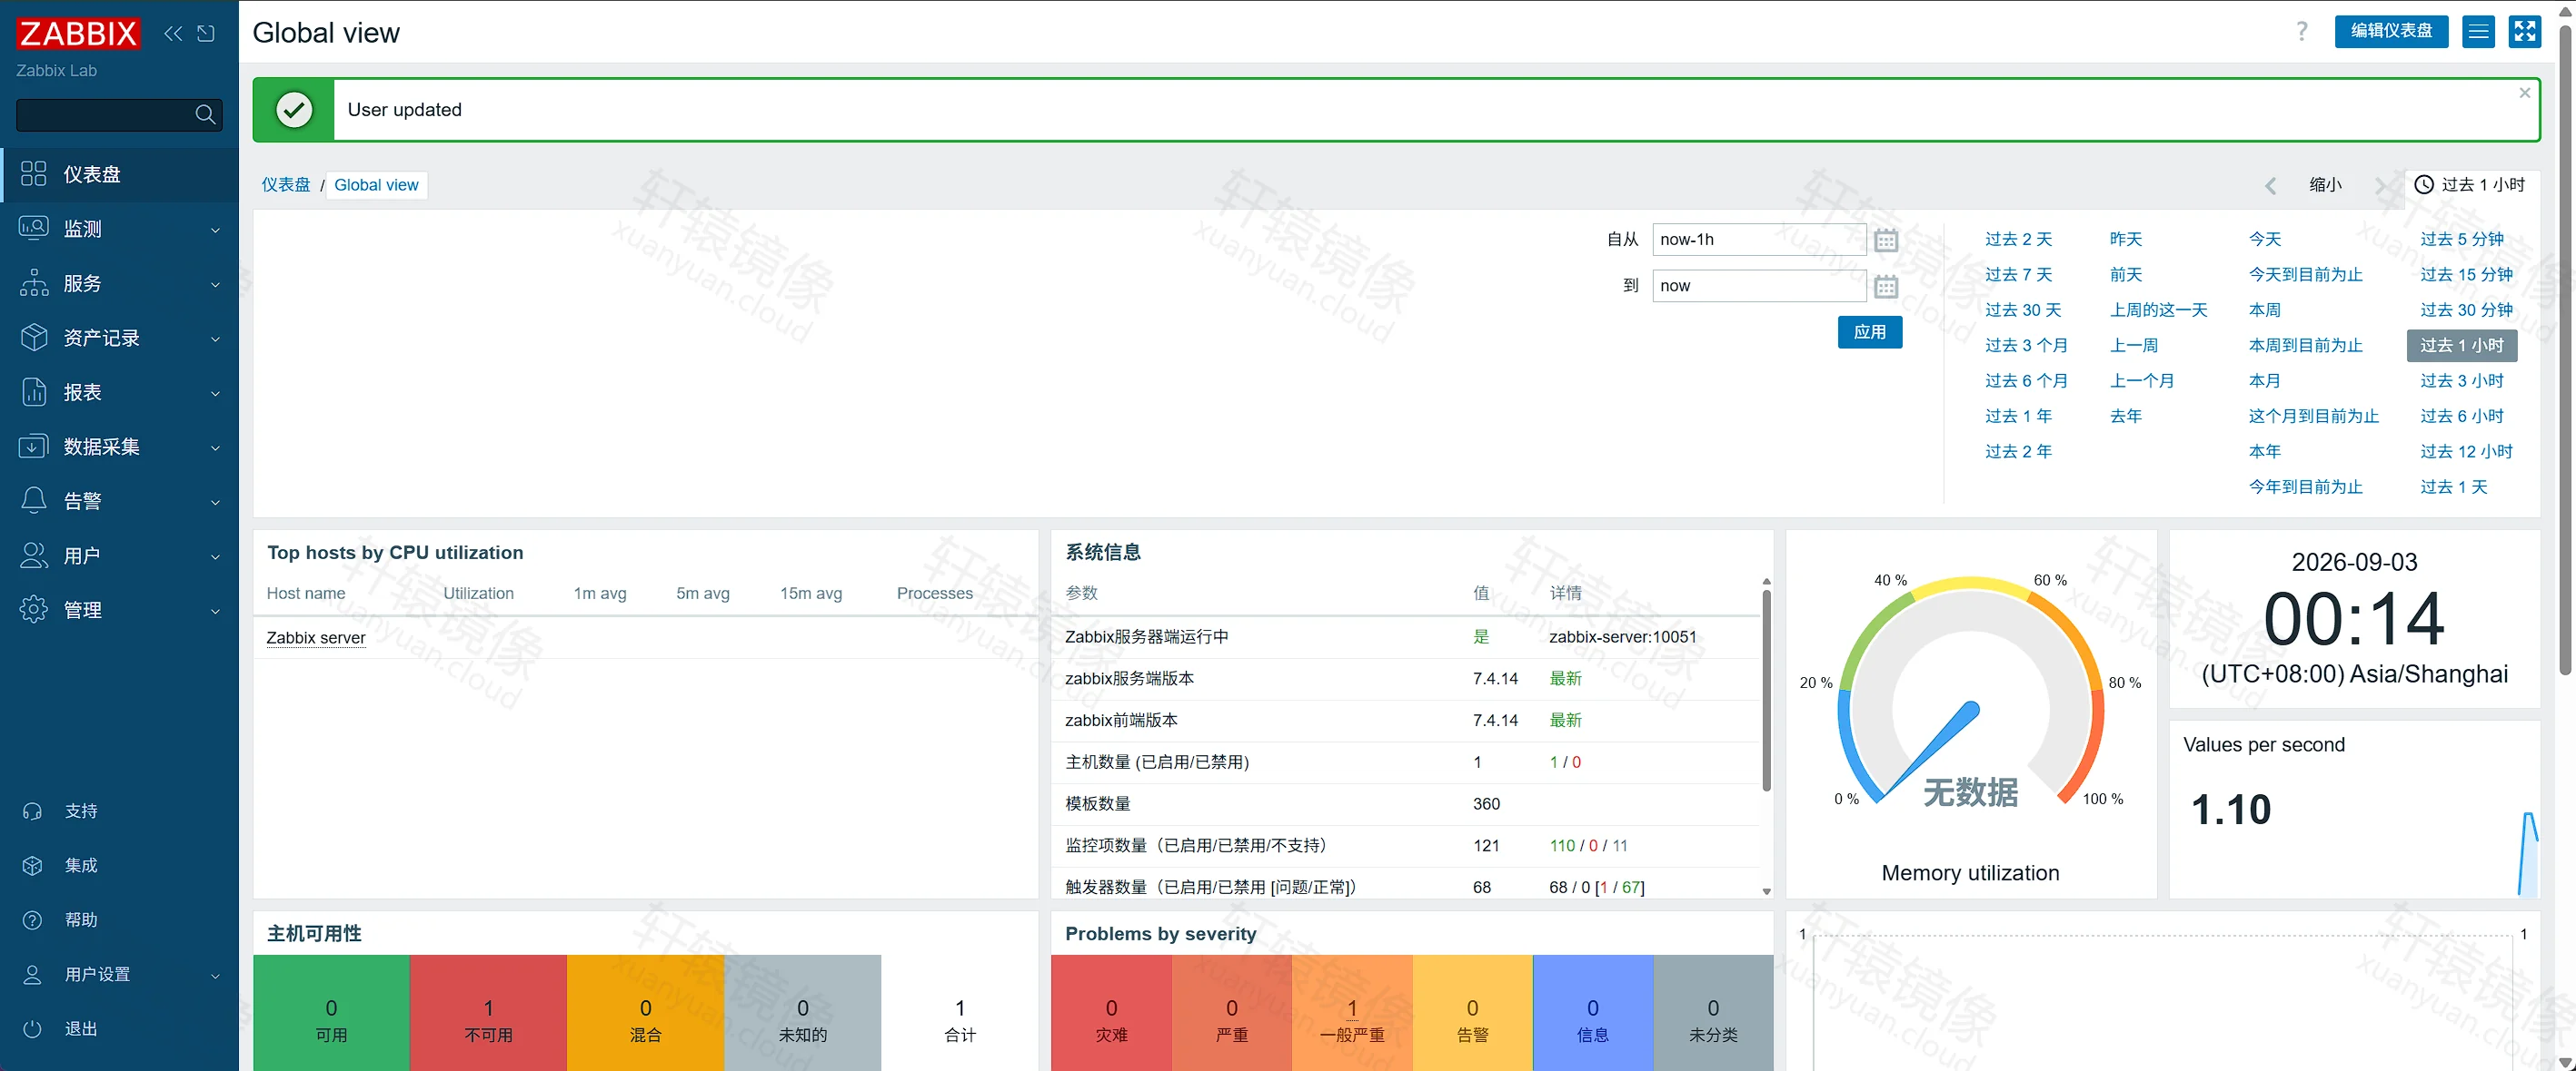Expand the 报表 menu chevron

click(x=215, y=394)
